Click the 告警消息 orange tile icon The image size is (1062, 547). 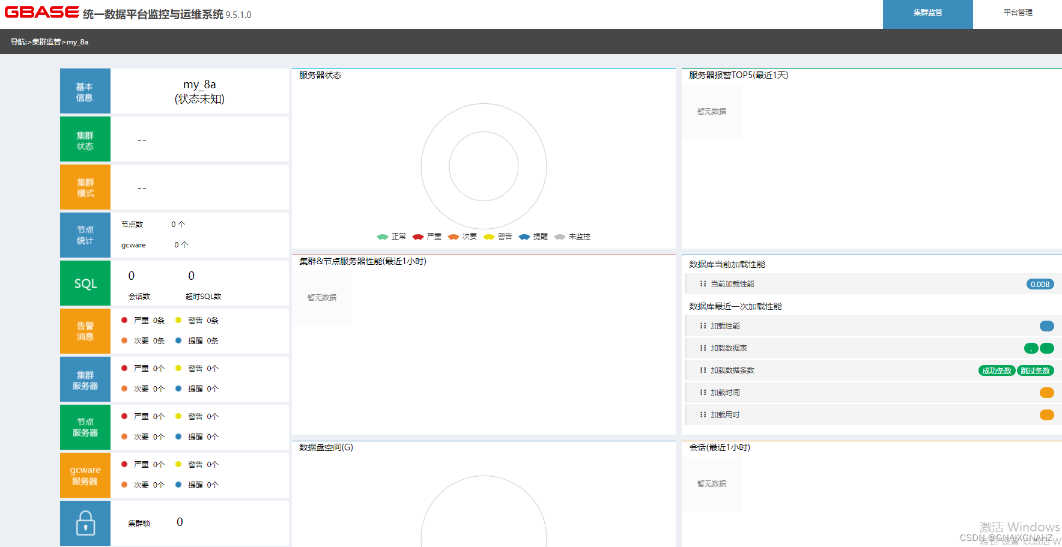(x=85, y=331)
